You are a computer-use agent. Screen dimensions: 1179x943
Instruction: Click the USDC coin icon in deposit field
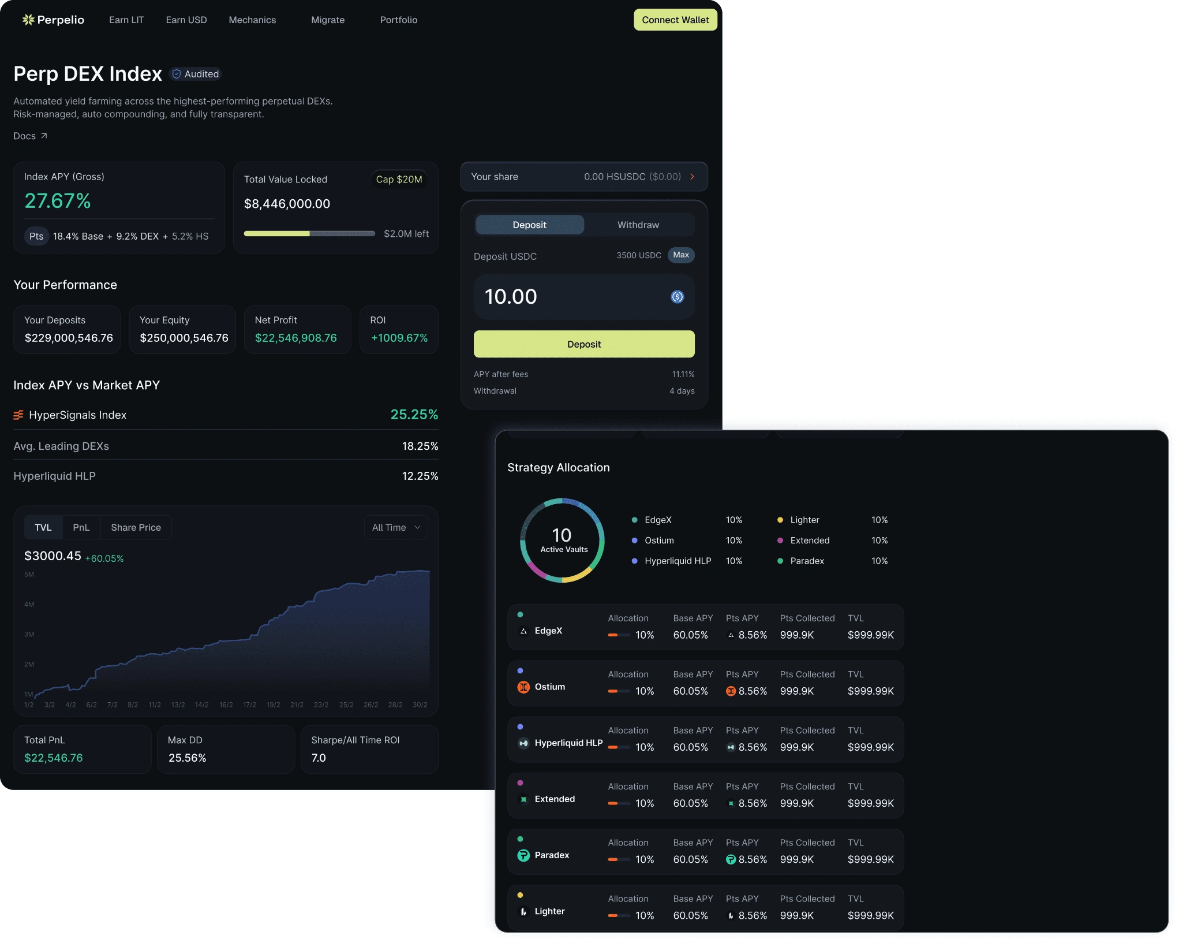click(x=678, y=297)
